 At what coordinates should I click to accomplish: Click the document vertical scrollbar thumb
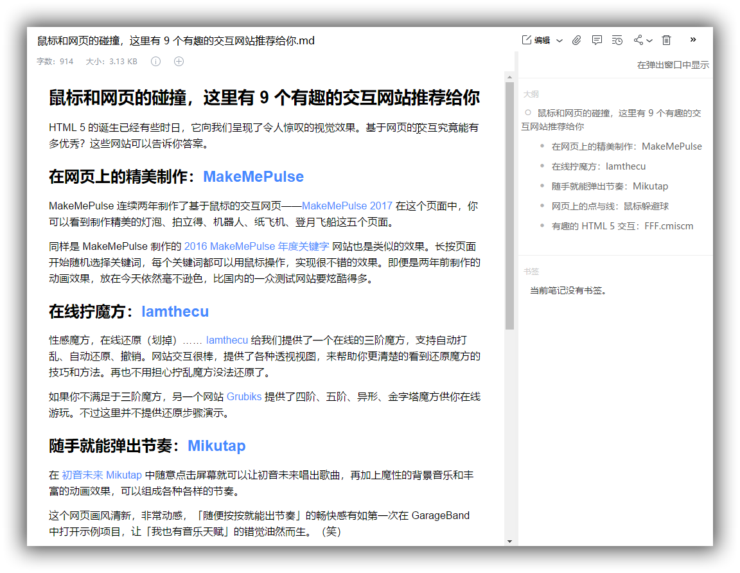click(509, 206)
